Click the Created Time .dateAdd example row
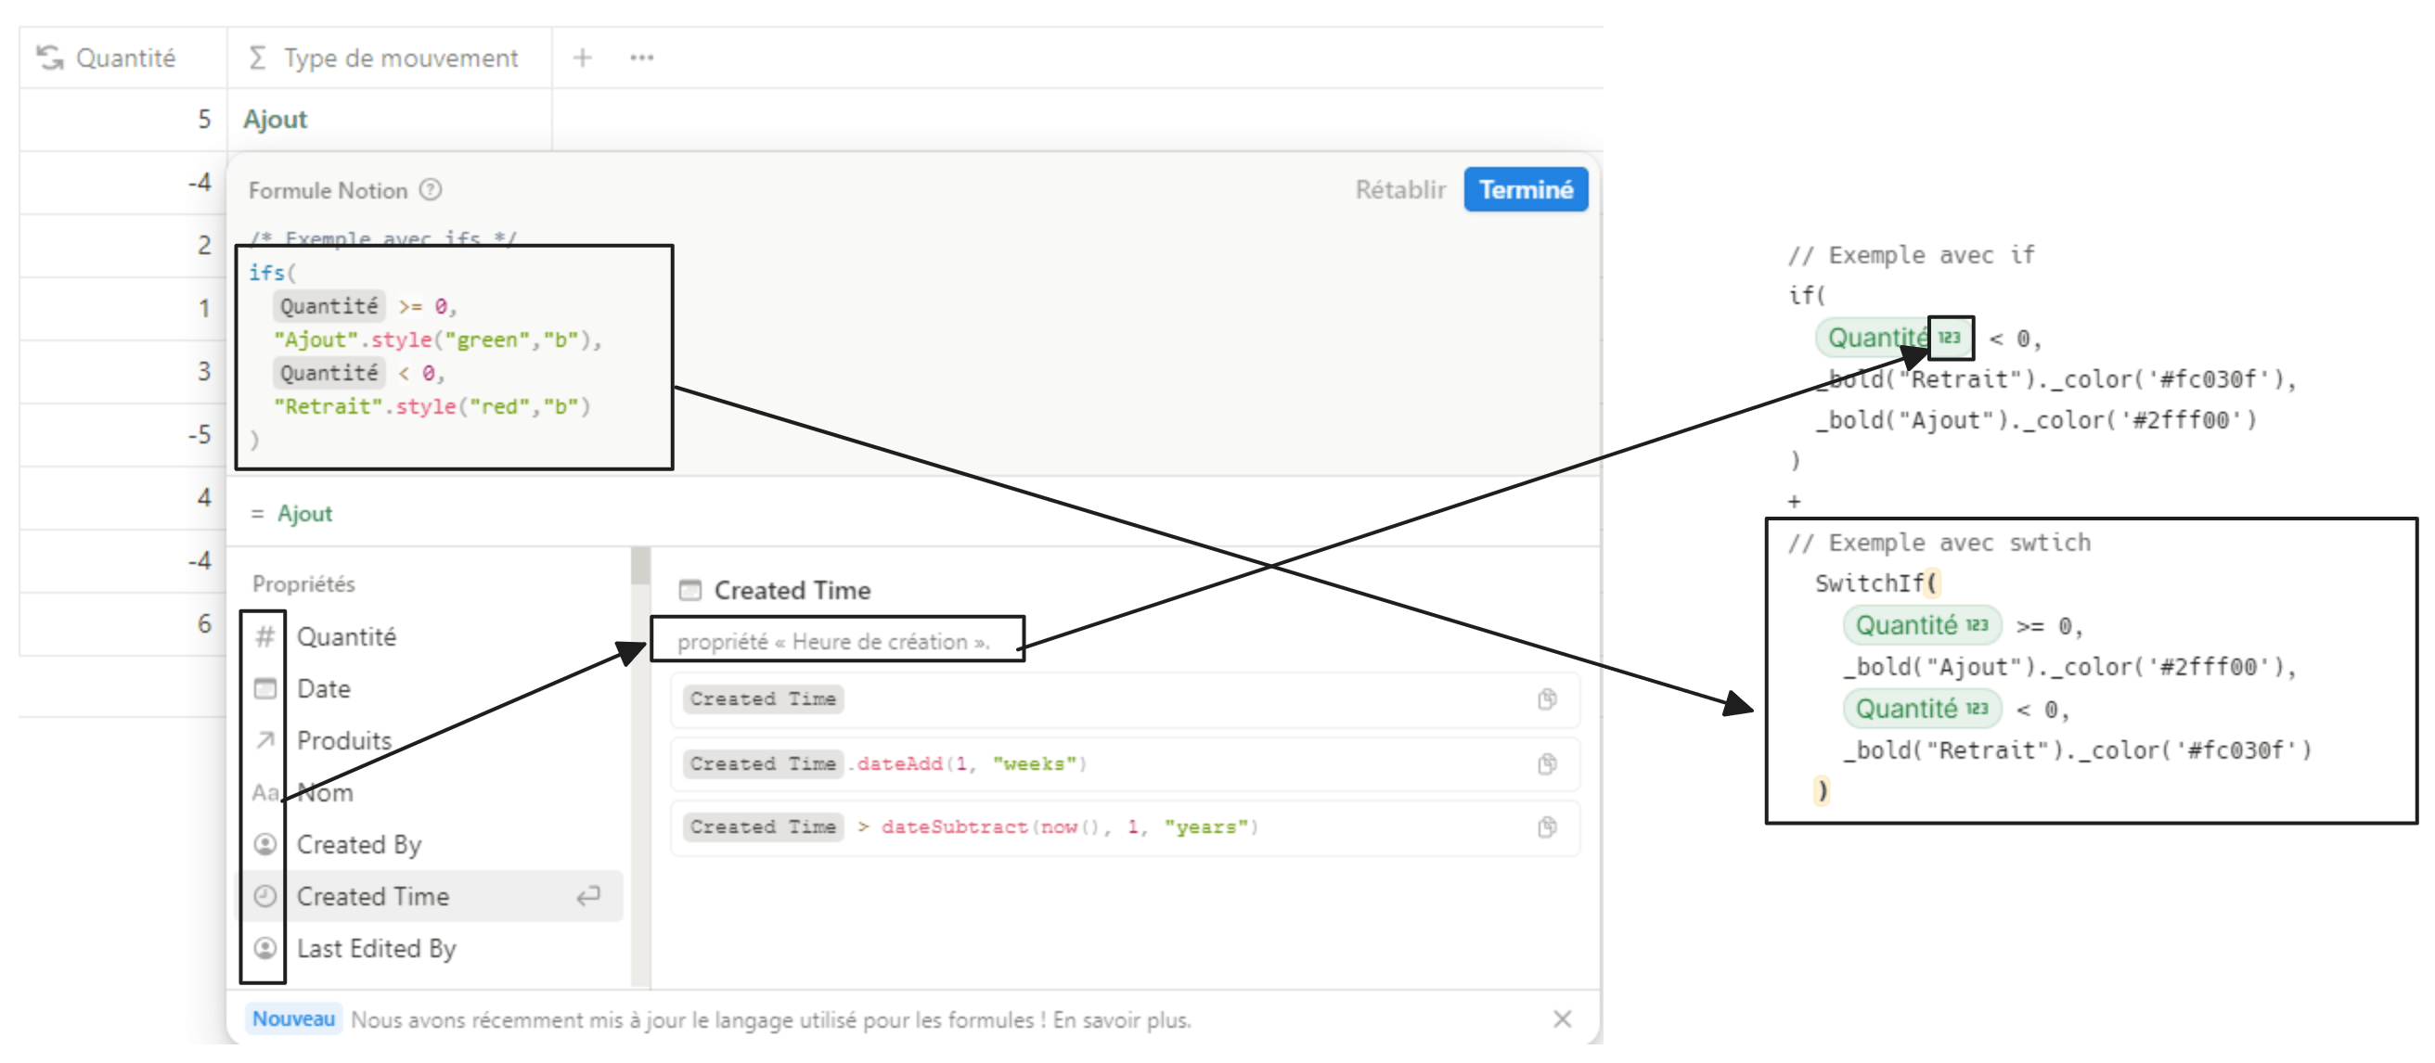 [1125, 763]
